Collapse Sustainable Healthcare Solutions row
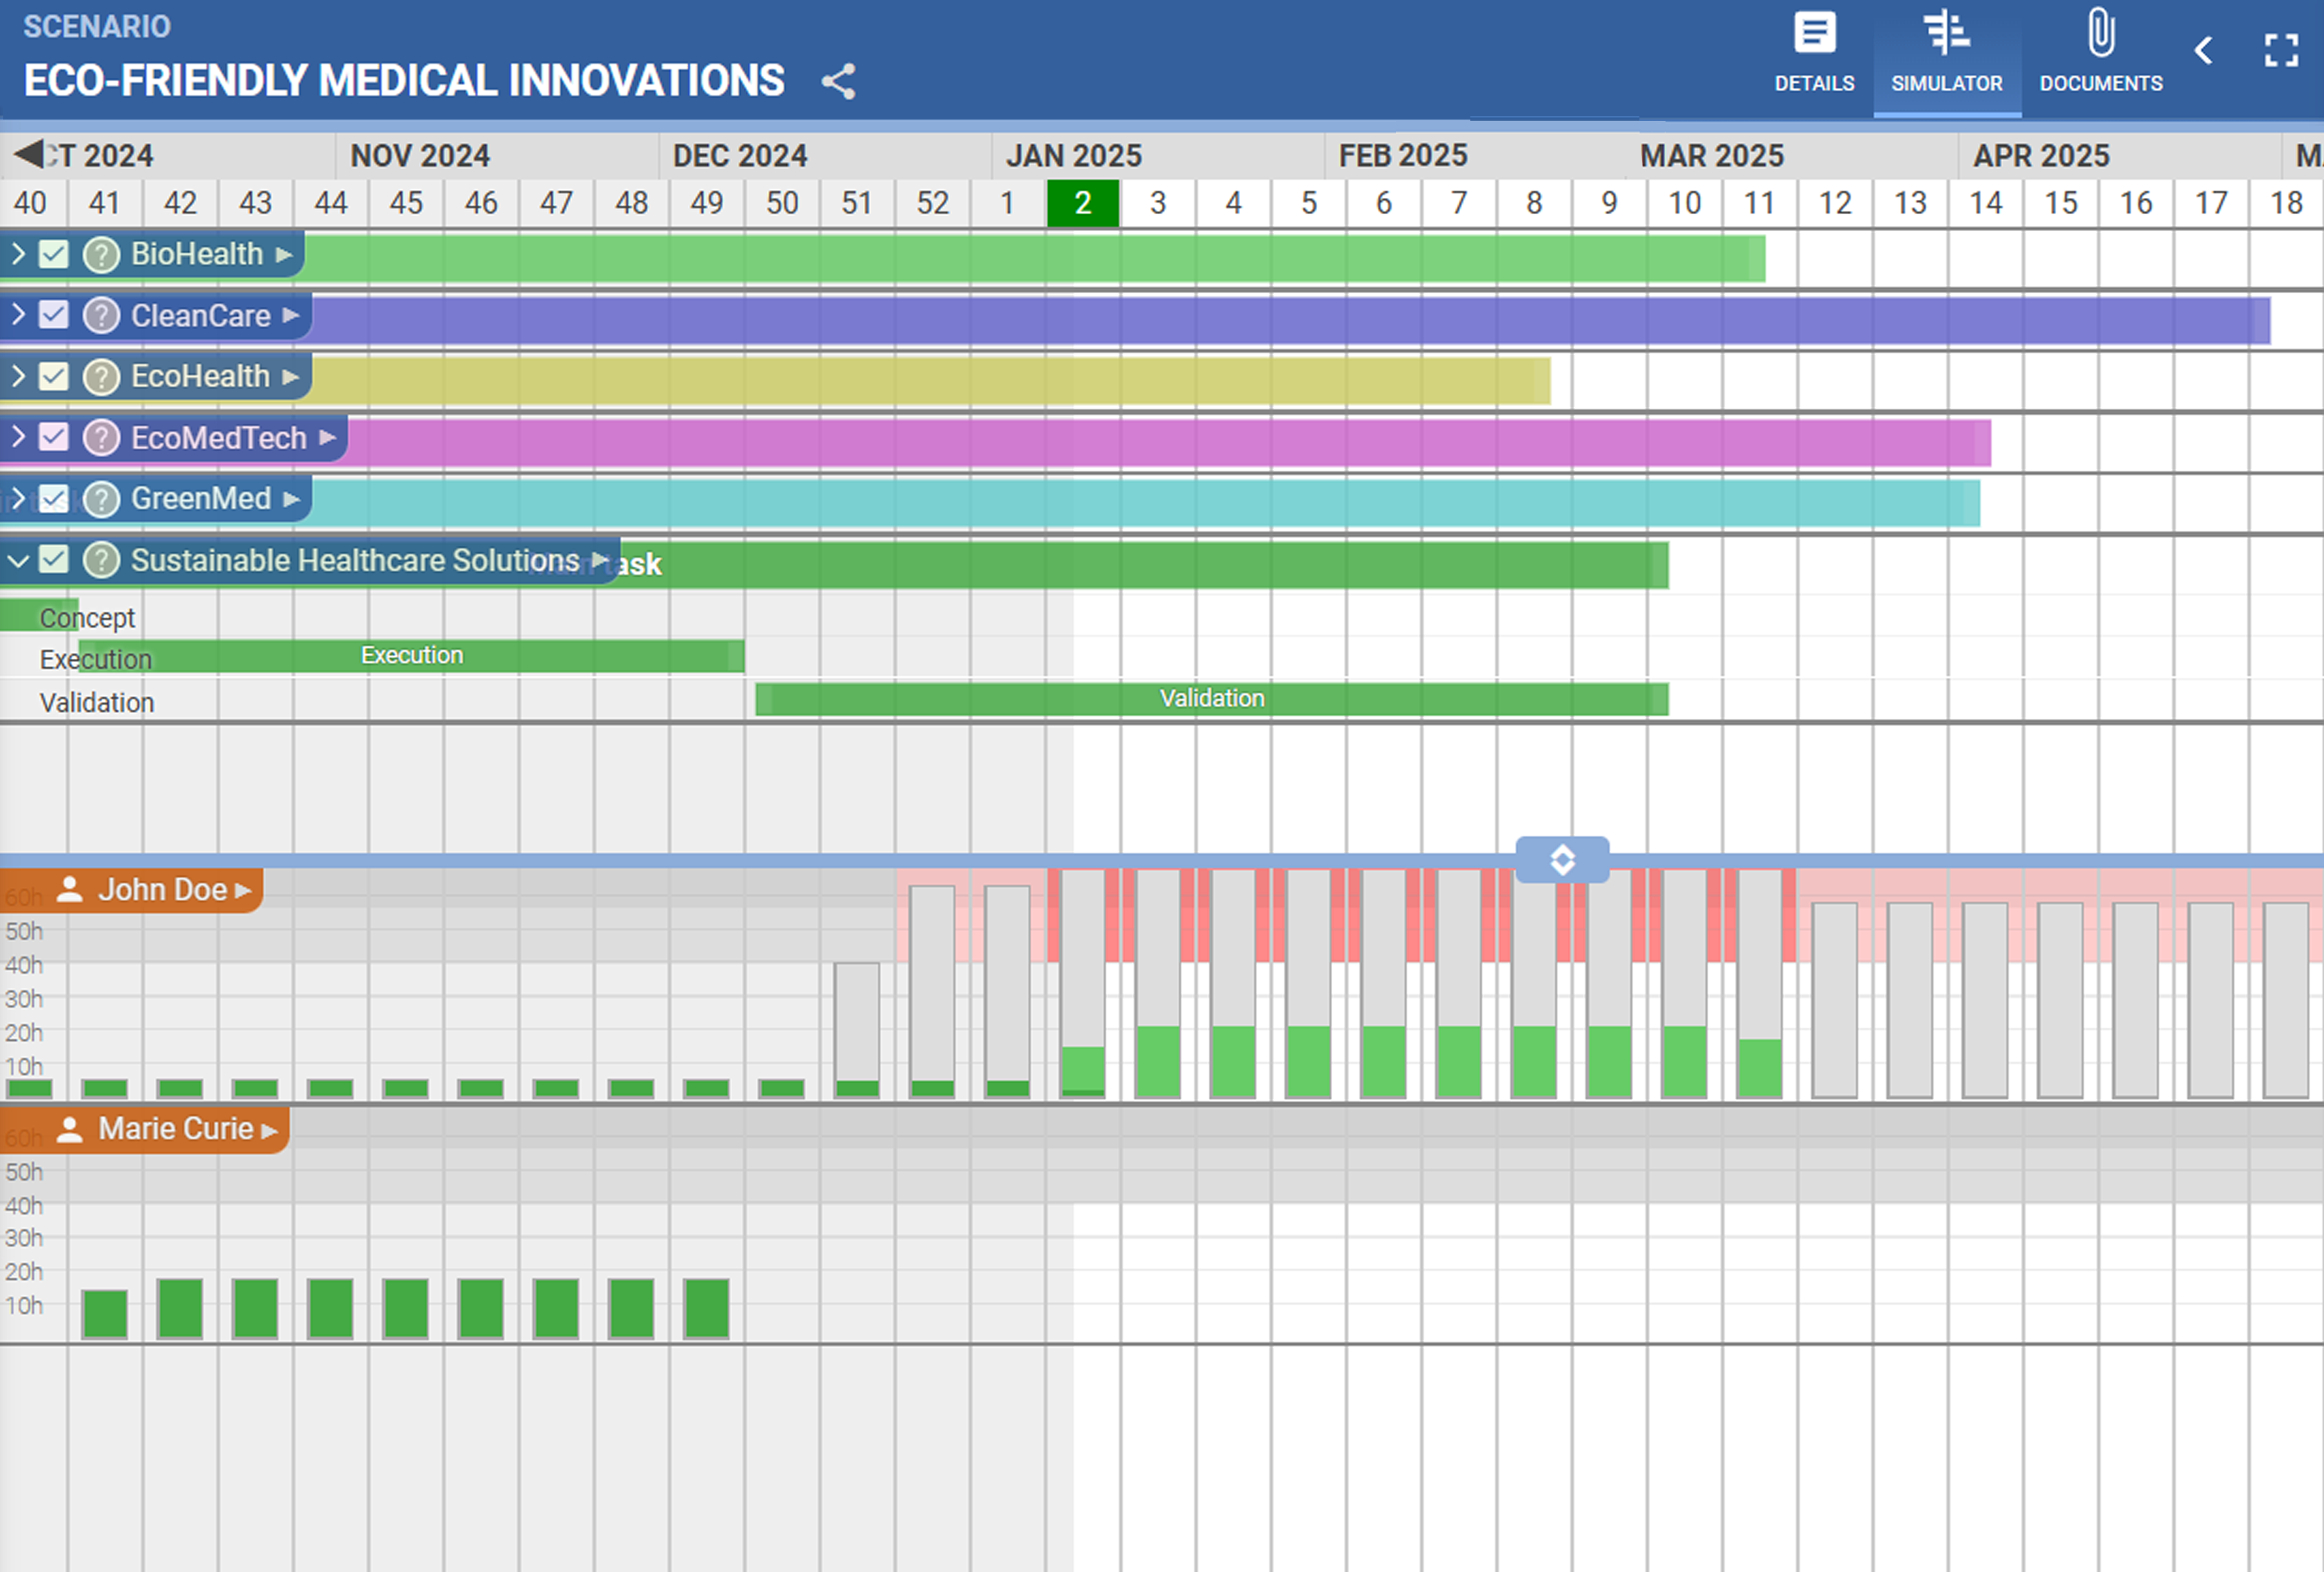This screenshot has width=2324, height=1572. tap(18, 560)
